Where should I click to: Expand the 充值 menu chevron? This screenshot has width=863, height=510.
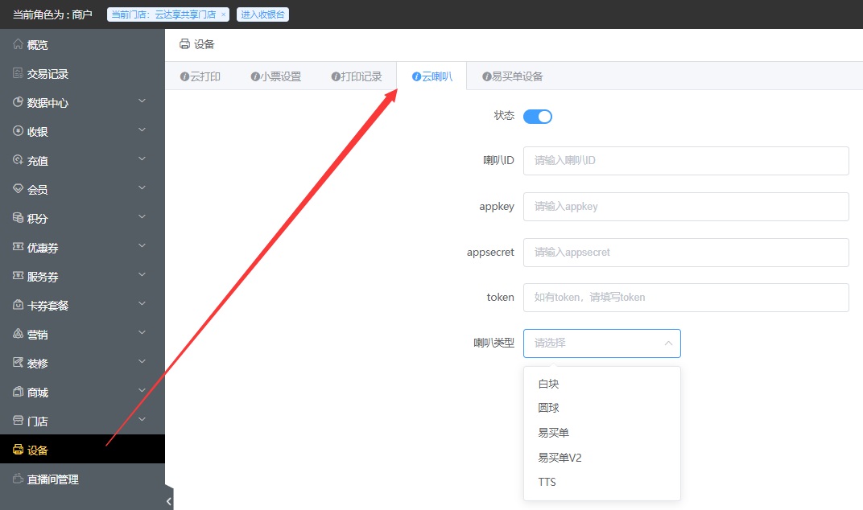pos(142,158)
